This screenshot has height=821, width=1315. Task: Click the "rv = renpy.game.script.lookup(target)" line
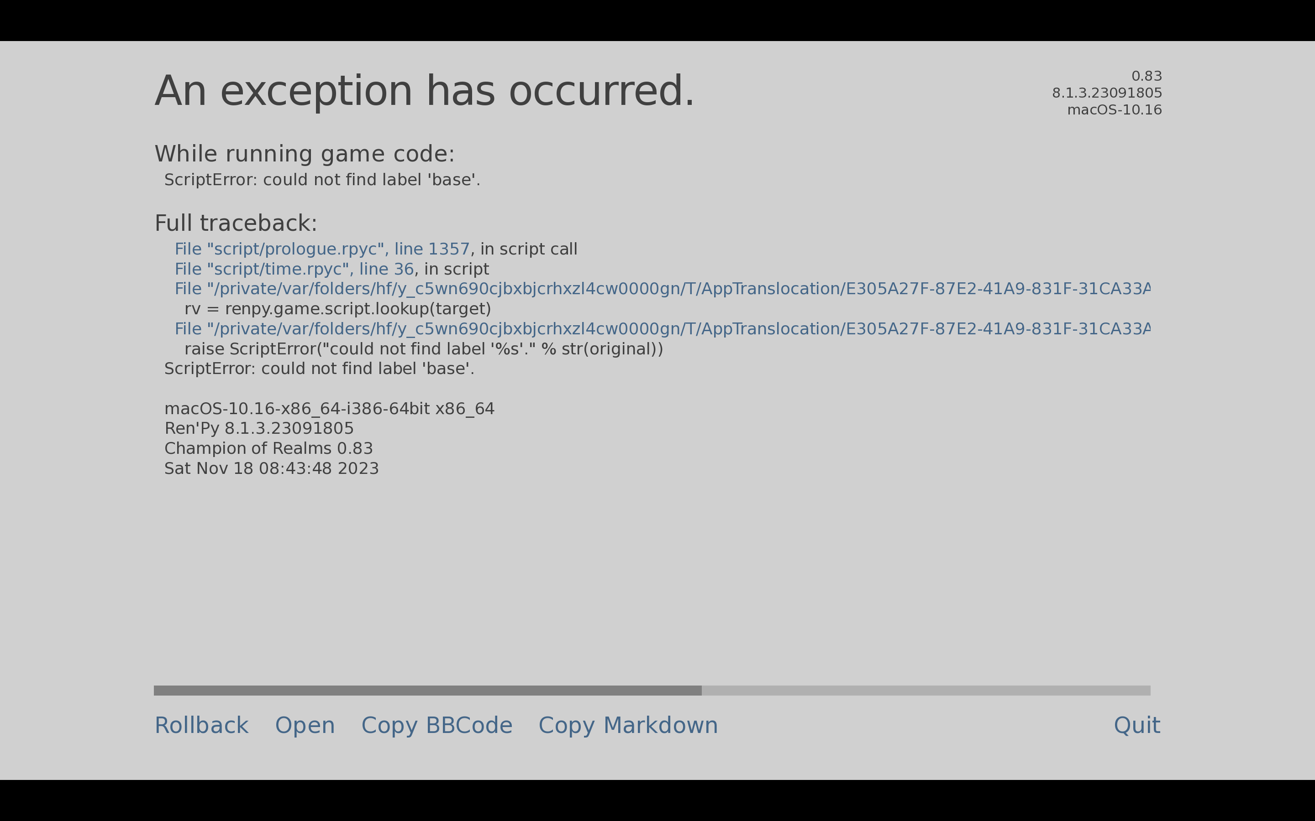pos(337,309)
